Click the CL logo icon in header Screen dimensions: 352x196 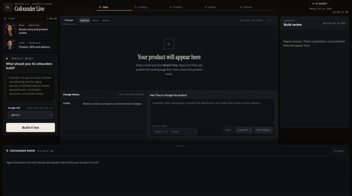8,7
